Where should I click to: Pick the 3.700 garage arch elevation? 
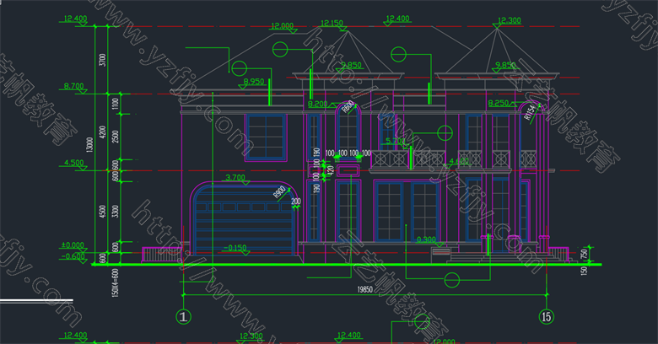pos(235,177)
